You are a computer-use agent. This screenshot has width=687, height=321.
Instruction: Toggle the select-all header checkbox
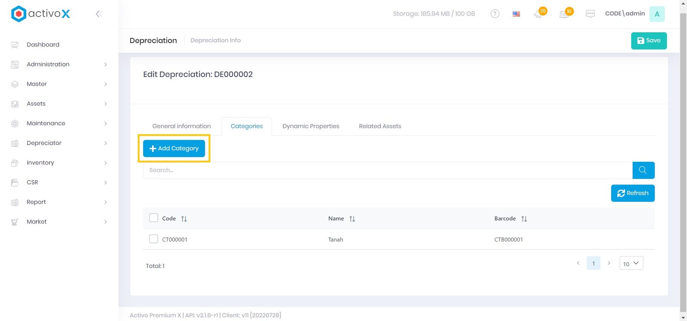(154, 218)
